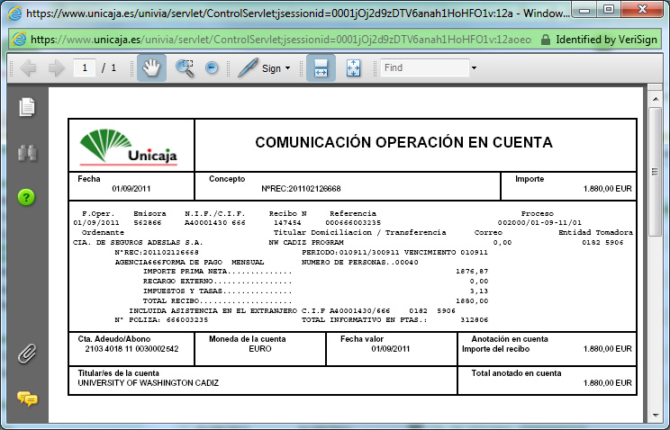Click the Sign pen icon

point(248,67)
